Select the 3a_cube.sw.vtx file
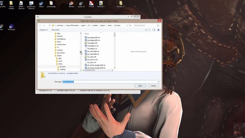 91,60
